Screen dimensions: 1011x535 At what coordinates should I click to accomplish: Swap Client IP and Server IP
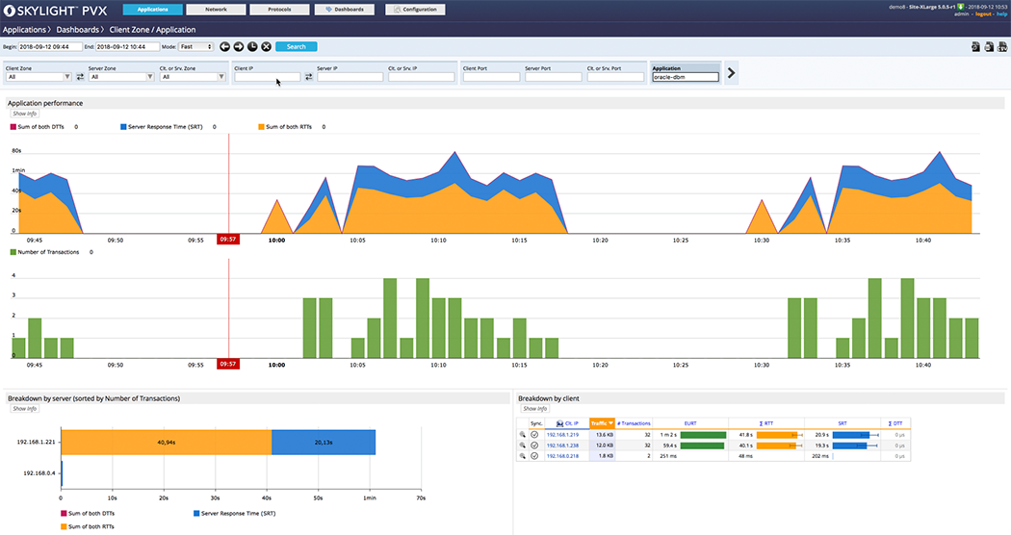(x=309, y=77)
